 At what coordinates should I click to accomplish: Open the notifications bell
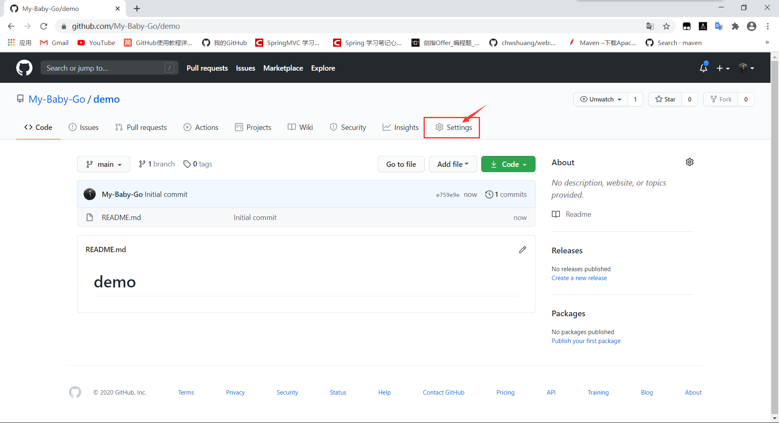pyautogui.click(x=704, y=68)
